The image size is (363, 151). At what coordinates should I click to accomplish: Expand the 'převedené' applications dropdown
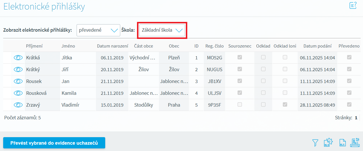98,30
